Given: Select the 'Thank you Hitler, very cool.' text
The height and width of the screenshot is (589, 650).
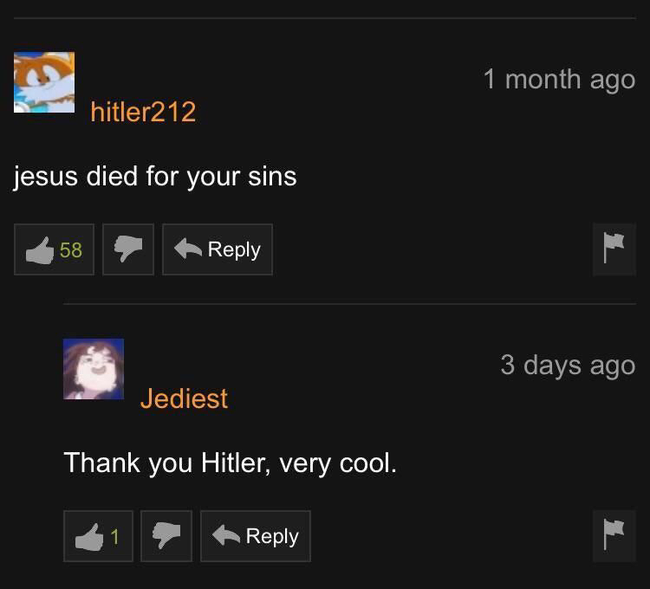Looking at the screenshot, I should click(230, 463).
